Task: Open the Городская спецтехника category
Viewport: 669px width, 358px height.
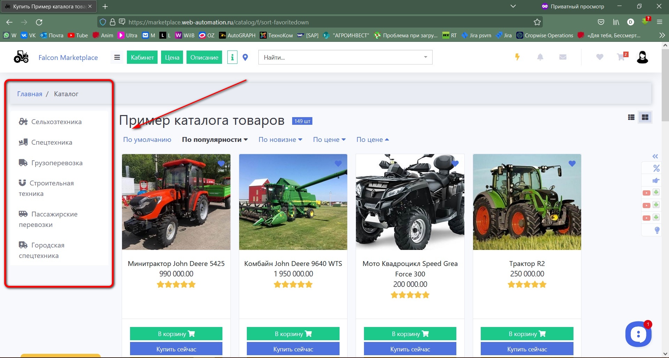Action: [41, 250]
